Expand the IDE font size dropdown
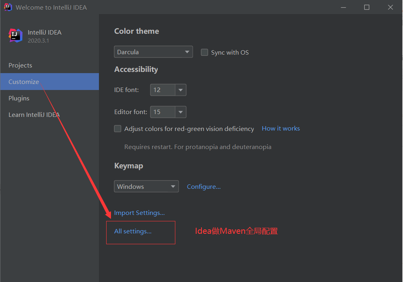The height and width of the screenshot is (282, 411). [x=181, y=90]
